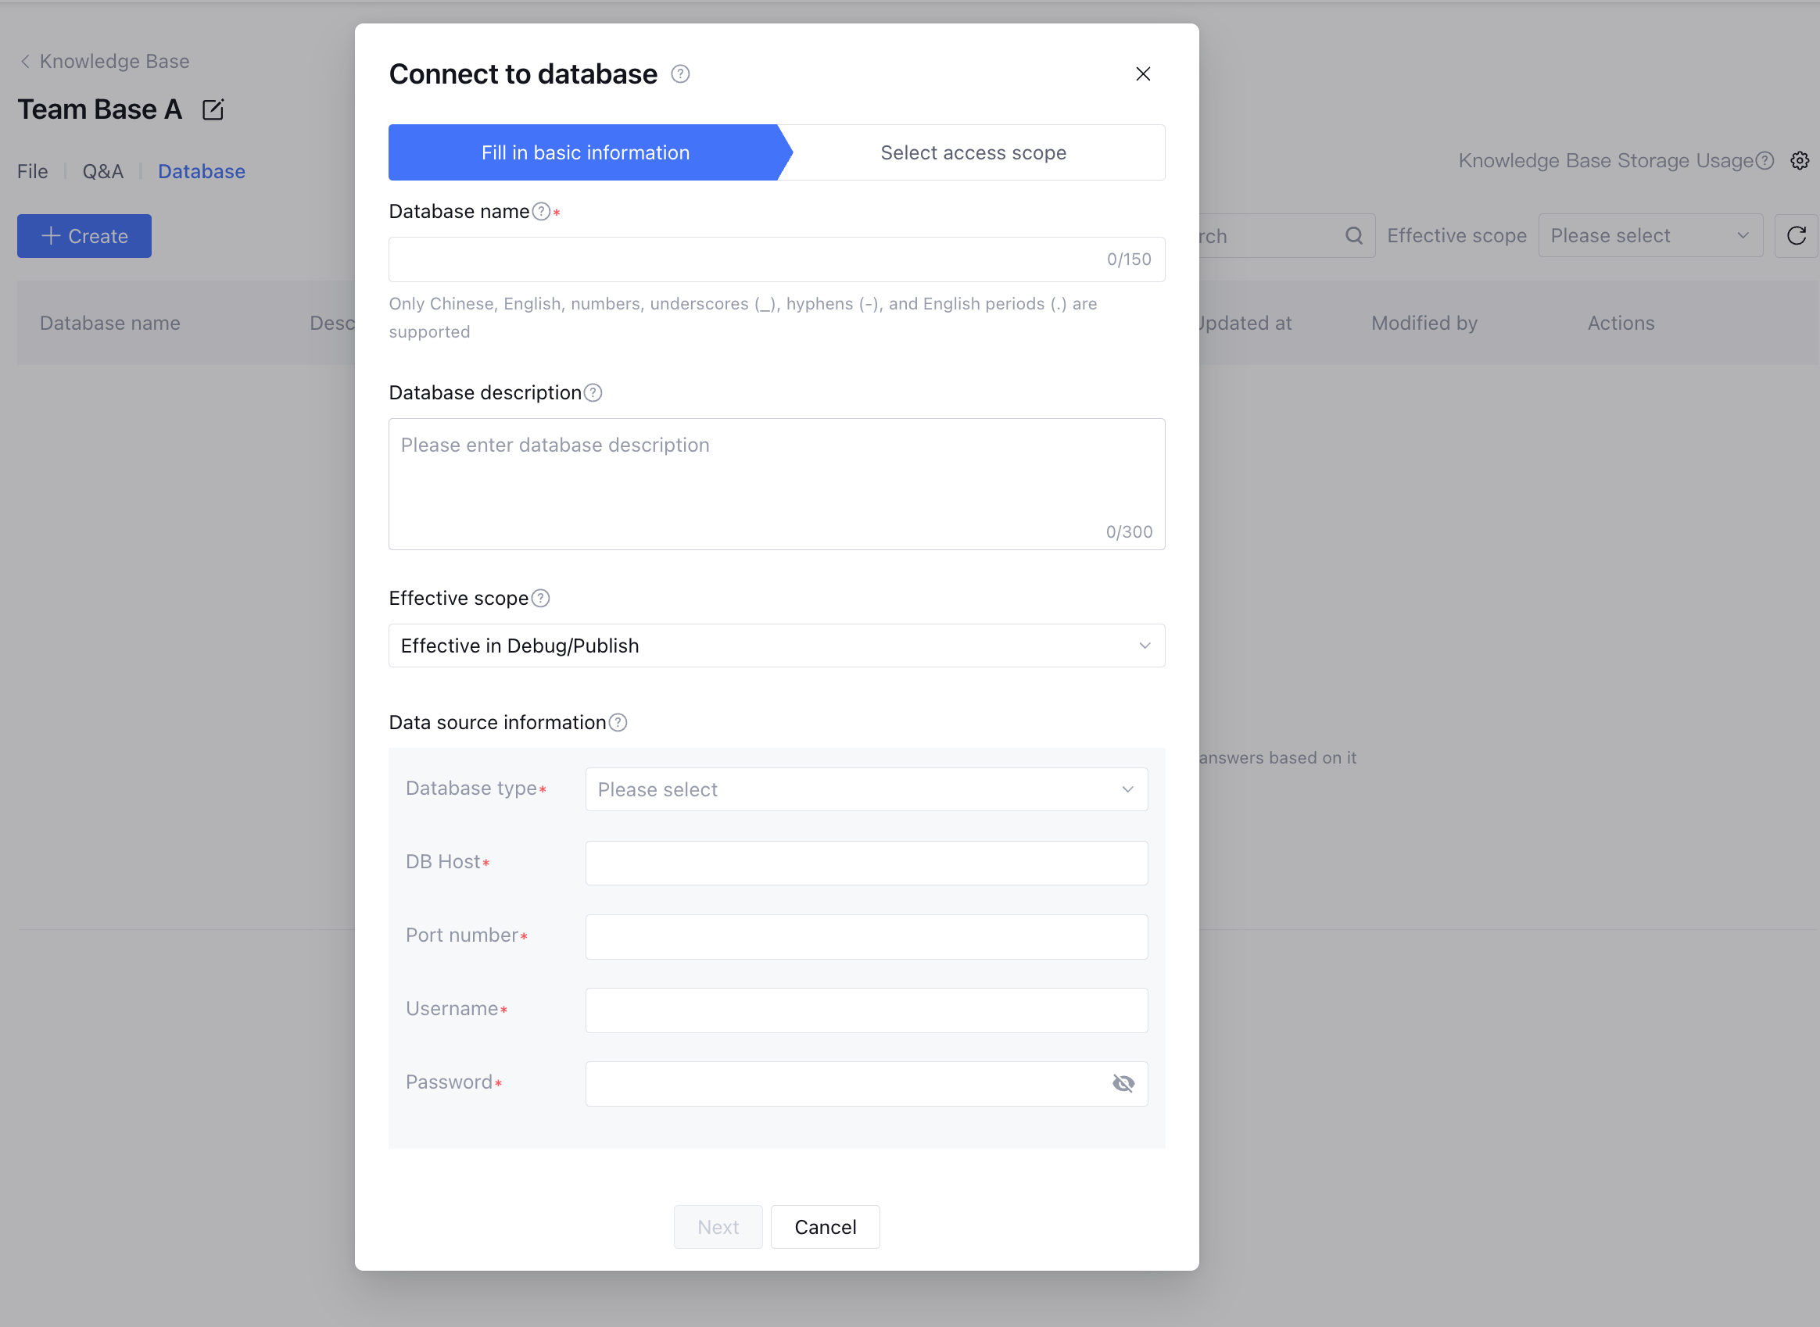
Task: Click the search magnifier icon
Action: pos(1354,235)
